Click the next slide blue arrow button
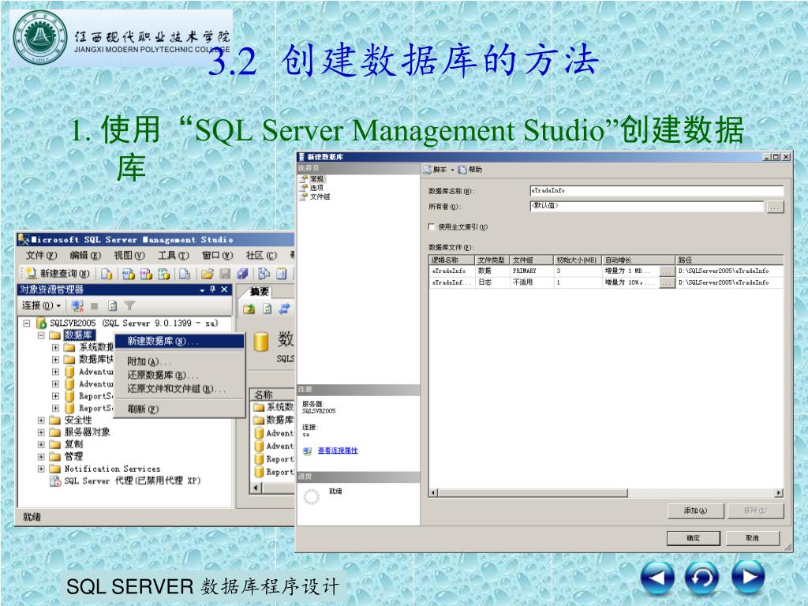Screen dimensions: 808x606 point(748,577)
